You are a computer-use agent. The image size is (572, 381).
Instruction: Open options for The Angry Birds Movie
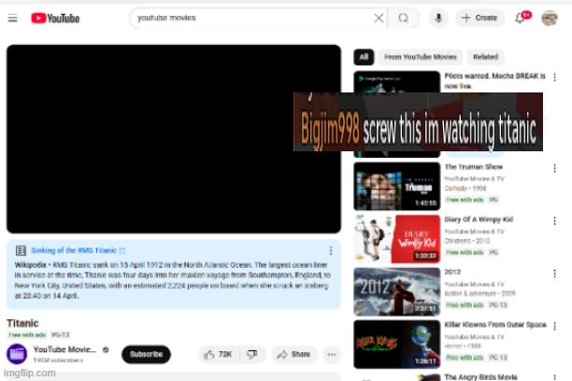click(x=554, y=377)
